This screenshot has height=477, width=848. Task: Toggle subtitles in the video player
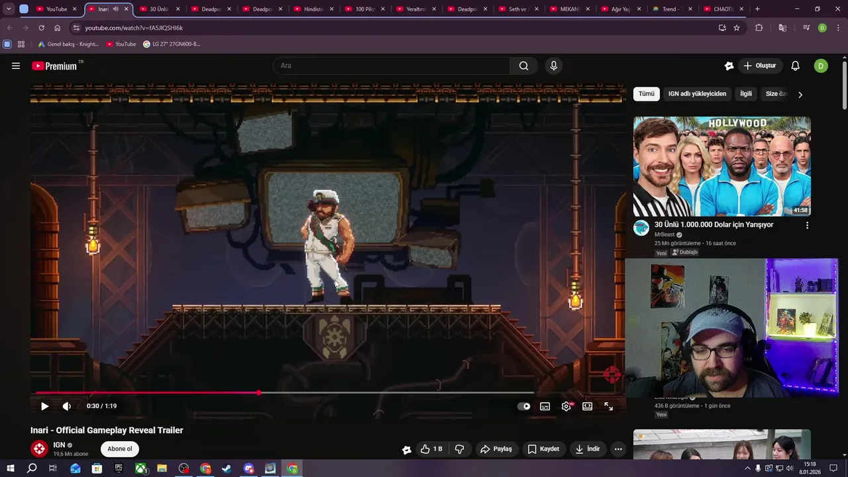click(x=545, y=406)
